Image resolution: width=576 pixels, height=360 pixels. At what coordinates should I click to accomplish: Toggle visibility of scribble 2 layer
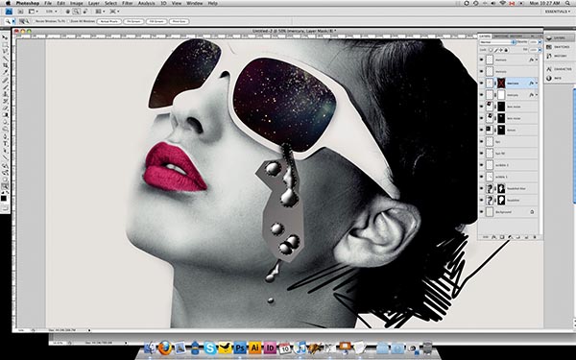point(482,165)
